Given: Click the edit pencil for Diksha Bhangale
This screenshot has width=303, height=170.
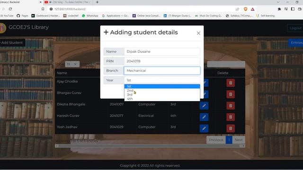Looking at the screenshot, I should point(204,106).
